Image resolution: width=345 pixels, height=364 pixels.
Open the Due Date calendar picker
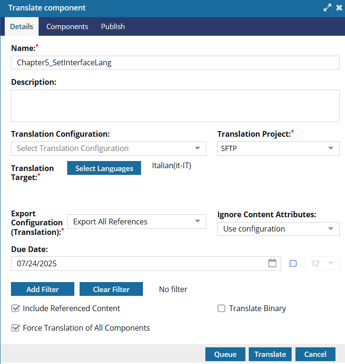point(272,263)
